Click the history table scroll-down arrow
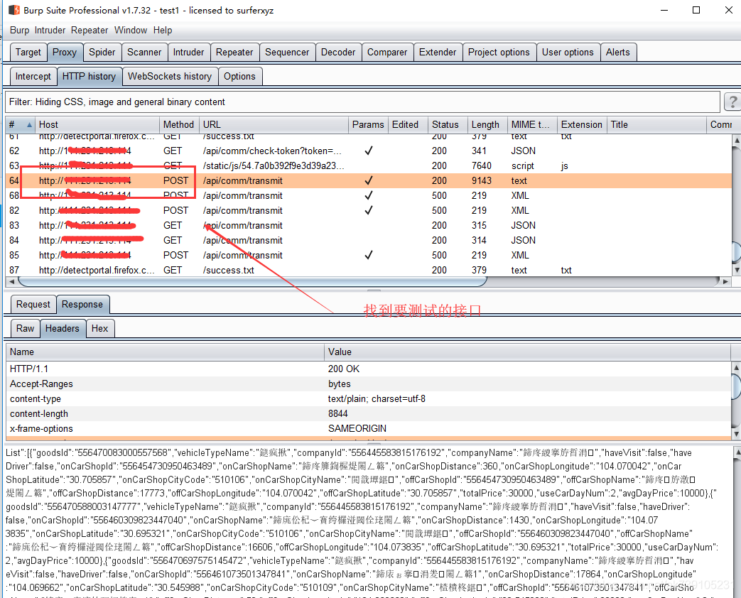Viewport: 741px width, 598px height. (736, 271)
